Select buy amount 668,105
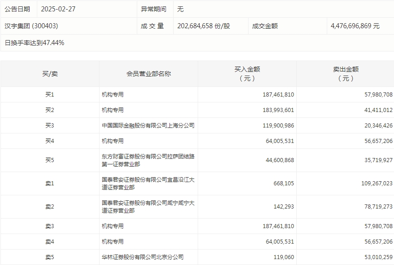 coord(284,183)
